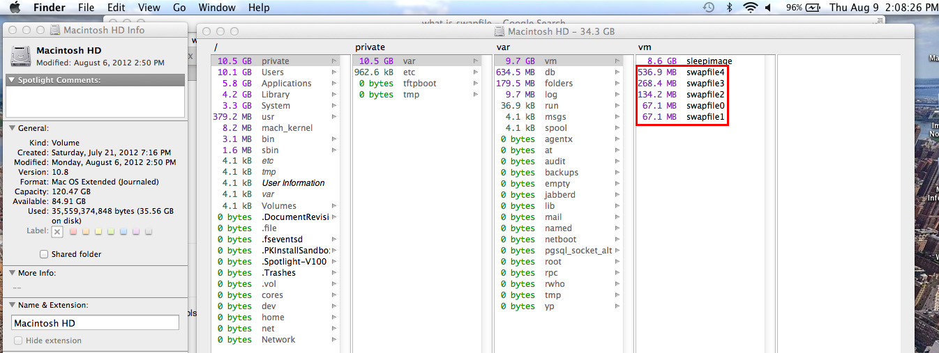Select the sleepimage file

[700, 61]
